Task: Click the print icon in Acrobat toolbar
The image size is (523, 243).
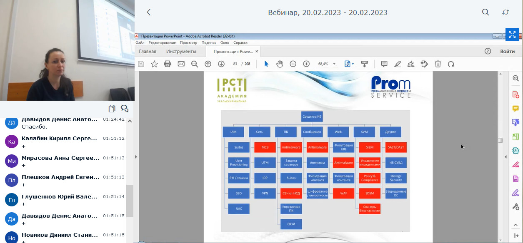Action: (168, 64)
